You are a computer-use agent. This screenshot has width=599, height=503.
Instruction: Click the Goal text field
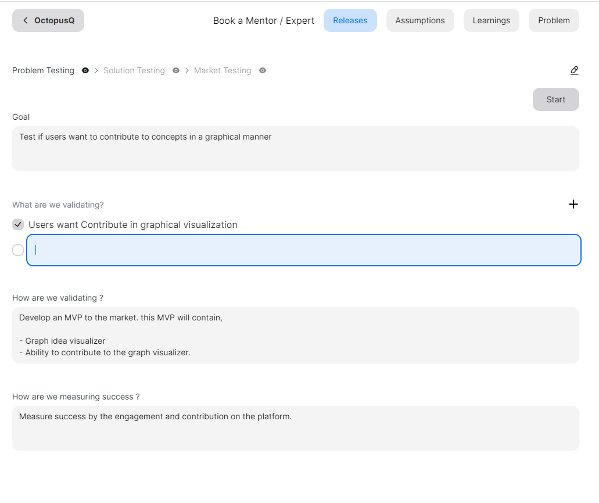click(295, 148)
